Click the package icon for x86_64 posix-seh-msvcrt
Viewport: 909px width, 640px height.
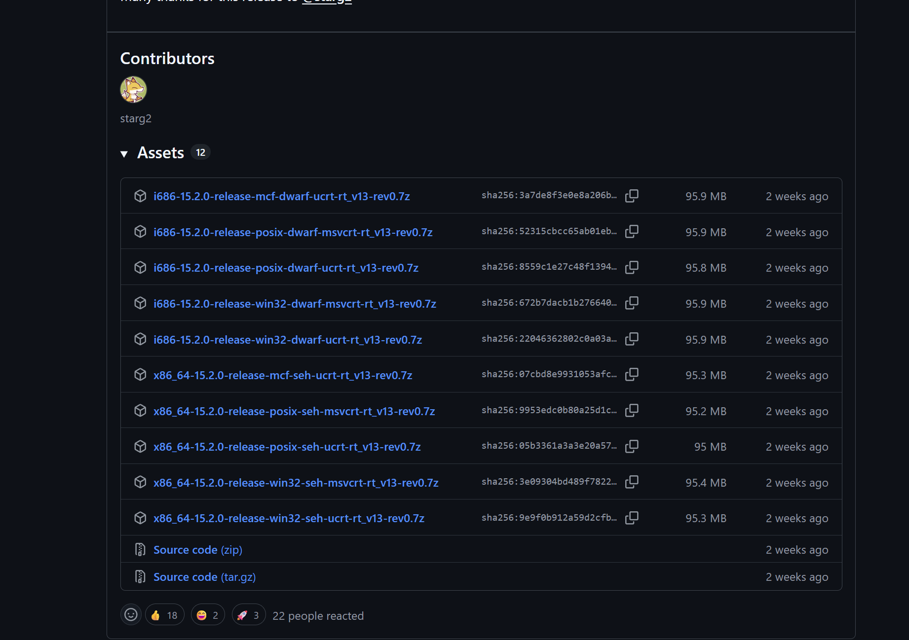140,411
